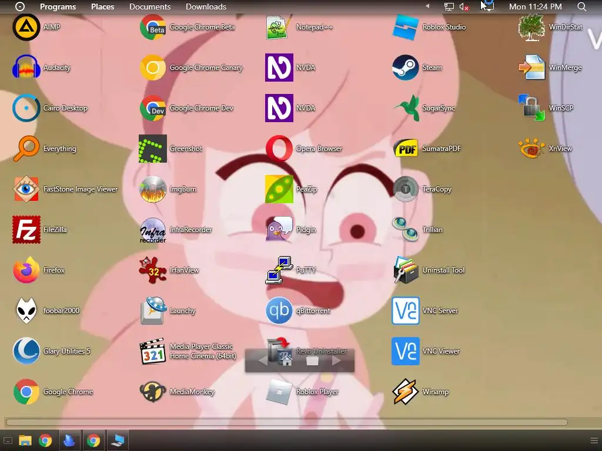
Task: Launch AIMP from the desktop
Action: [26, 27]
